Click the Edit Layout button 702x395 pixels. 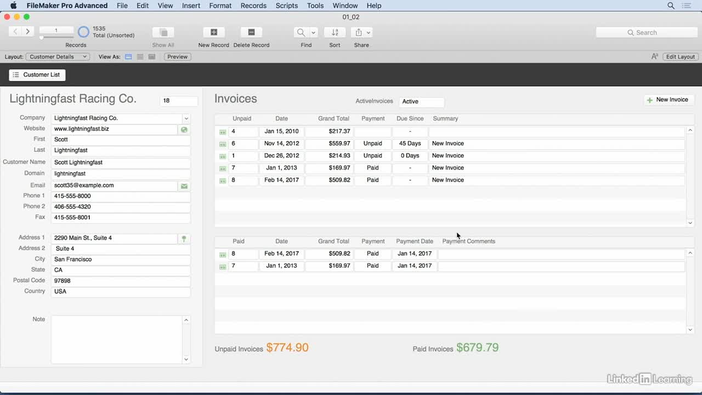pyautogui.click(x=680, y=57)
